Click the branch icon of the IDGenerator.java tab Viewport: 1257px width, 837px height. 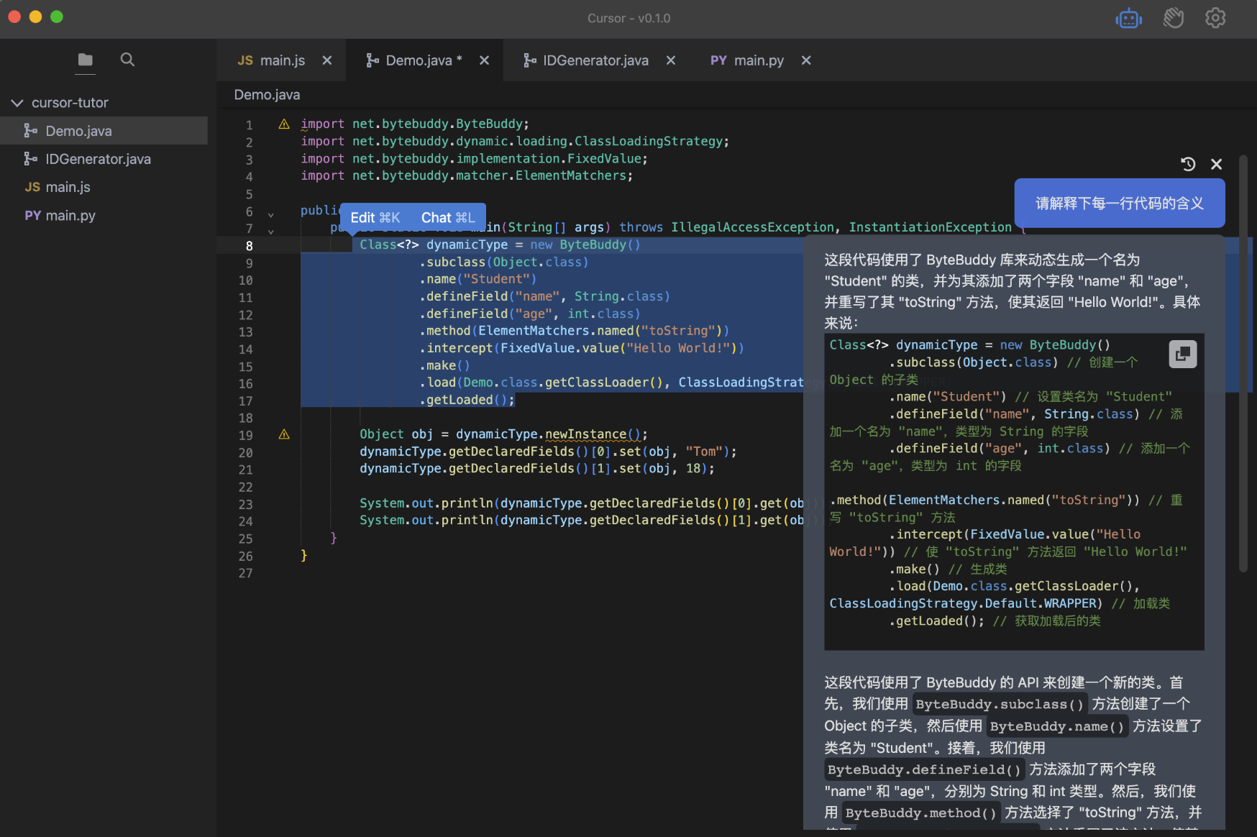(x=530, y=60)
